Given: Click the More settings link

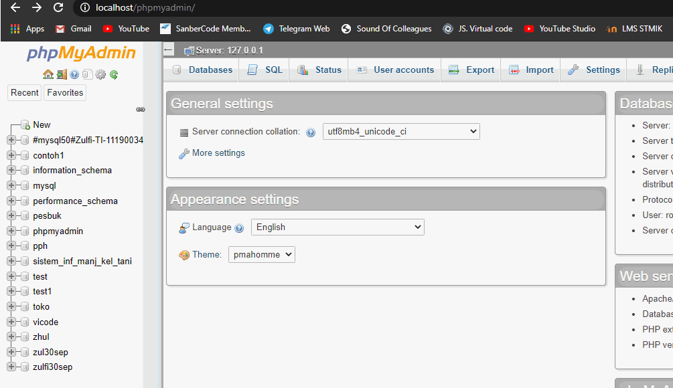Looking at the screenshot, I should point(218,153).
